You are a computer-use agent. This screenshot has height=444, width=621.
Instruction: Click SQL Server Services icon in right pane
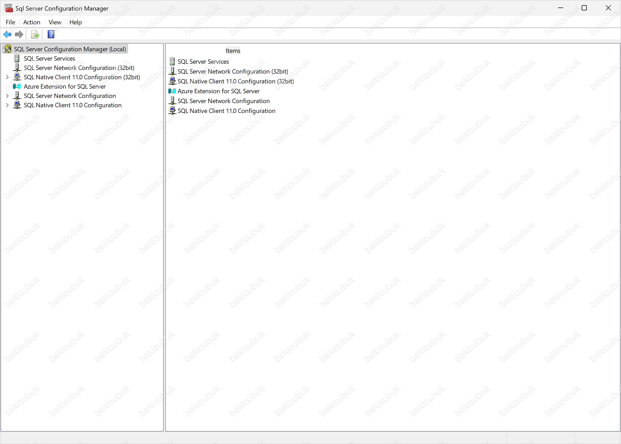coord(172,61)
